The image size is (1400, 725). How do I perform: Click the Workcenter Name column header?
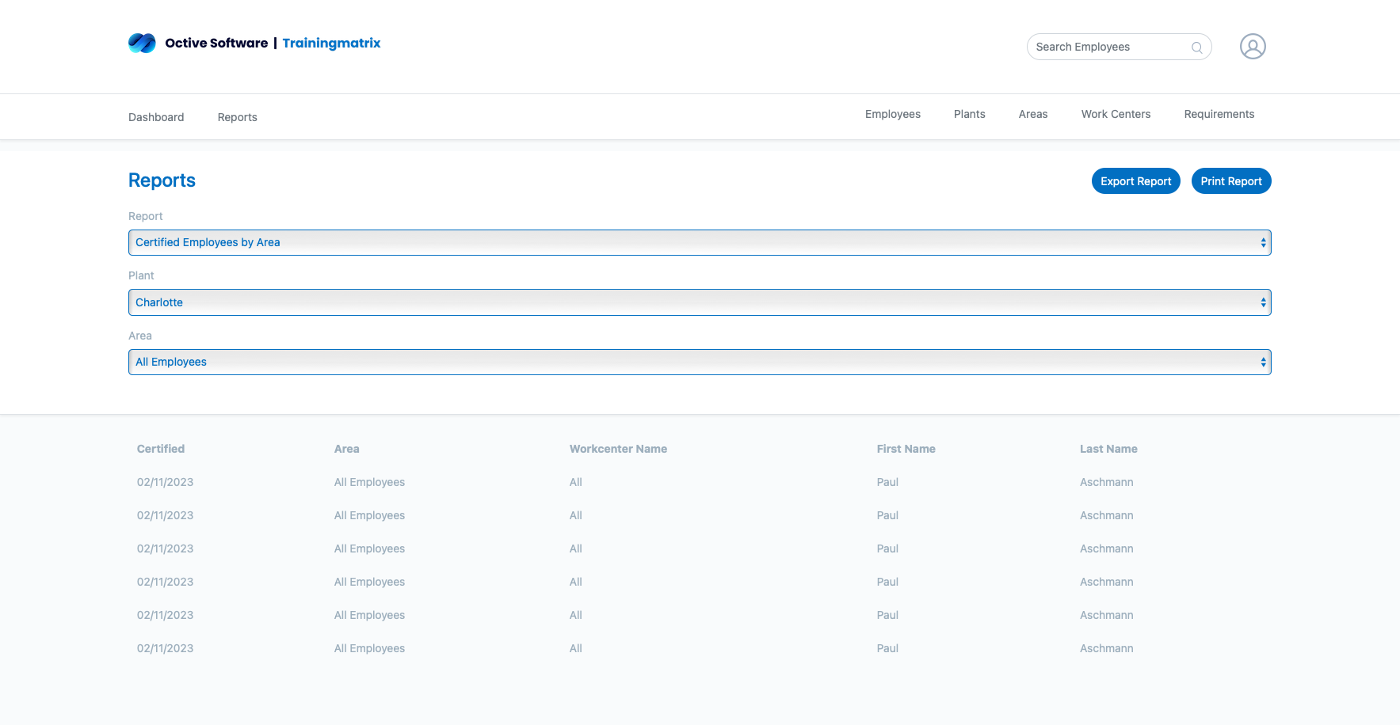pos(618,449)
